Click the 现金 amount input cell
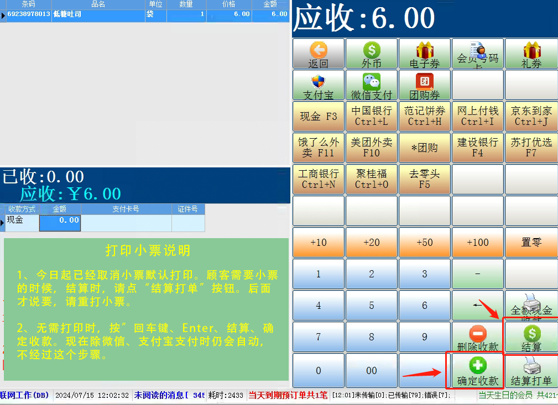Screen dimensions: 558x405 coord(60,220)
